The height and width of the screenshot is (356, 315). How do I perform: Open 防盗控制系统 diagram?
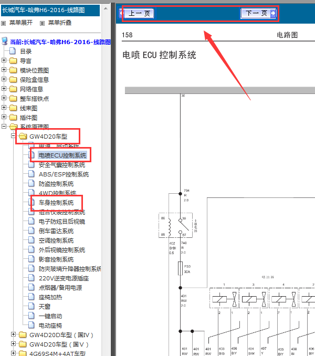(56, 184)
